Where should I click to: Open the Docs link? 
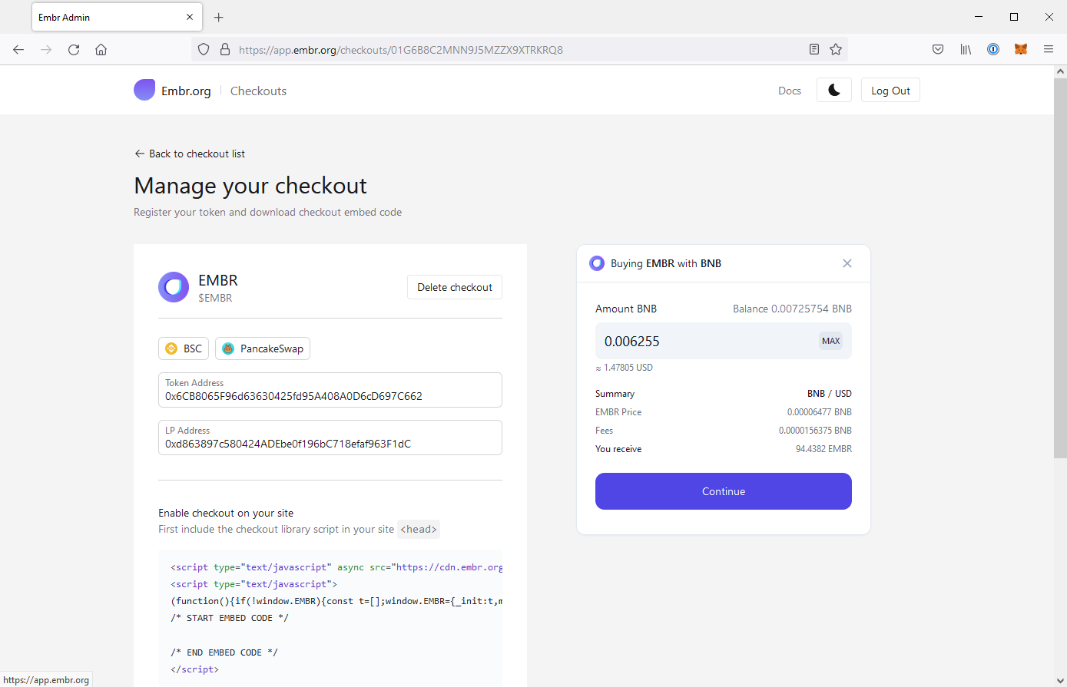coord(790,91)
